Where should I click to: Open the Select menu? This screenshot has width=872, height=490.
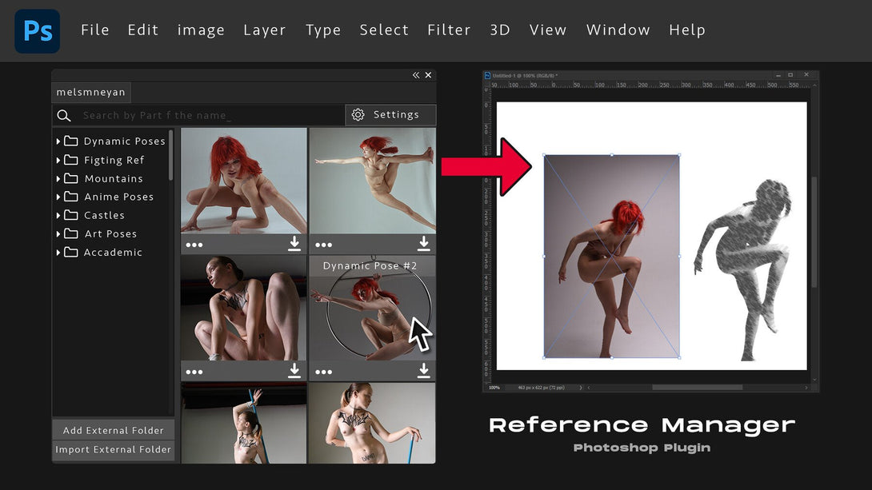click(x=384, y=30)
